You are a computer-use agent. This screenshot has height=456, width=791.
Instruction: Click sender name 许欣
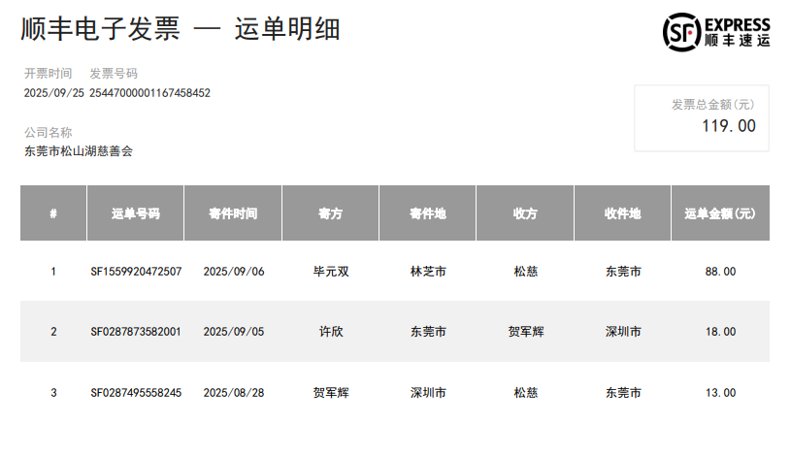click(331, 332)
